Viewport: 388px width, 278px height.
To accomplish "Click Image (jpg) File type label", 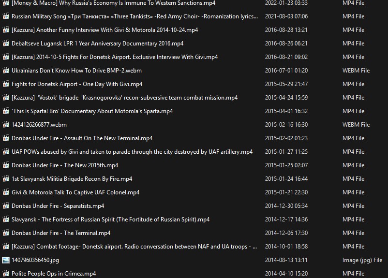I will click(x=362, y=260).
